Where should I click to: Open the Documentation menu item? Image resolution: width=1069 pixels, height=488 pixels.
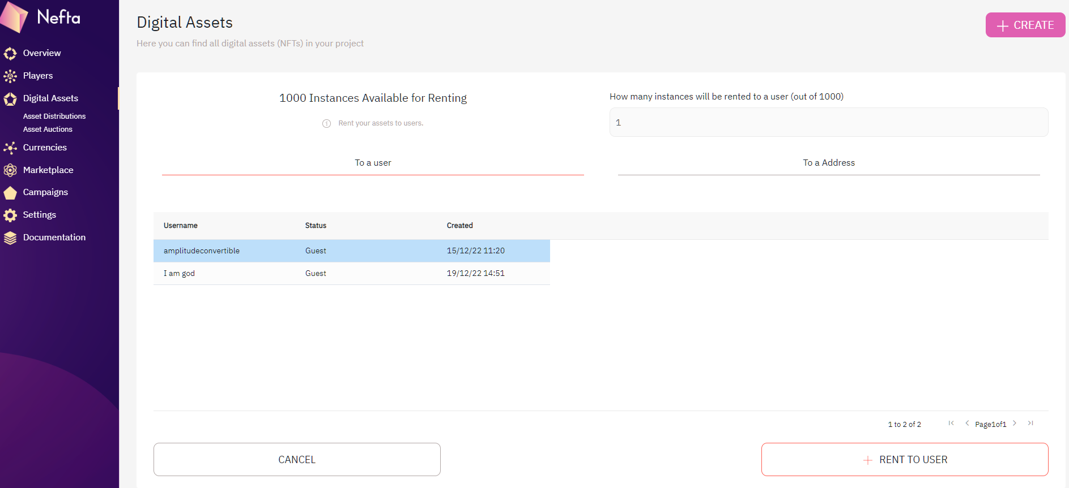pos(54,237)
